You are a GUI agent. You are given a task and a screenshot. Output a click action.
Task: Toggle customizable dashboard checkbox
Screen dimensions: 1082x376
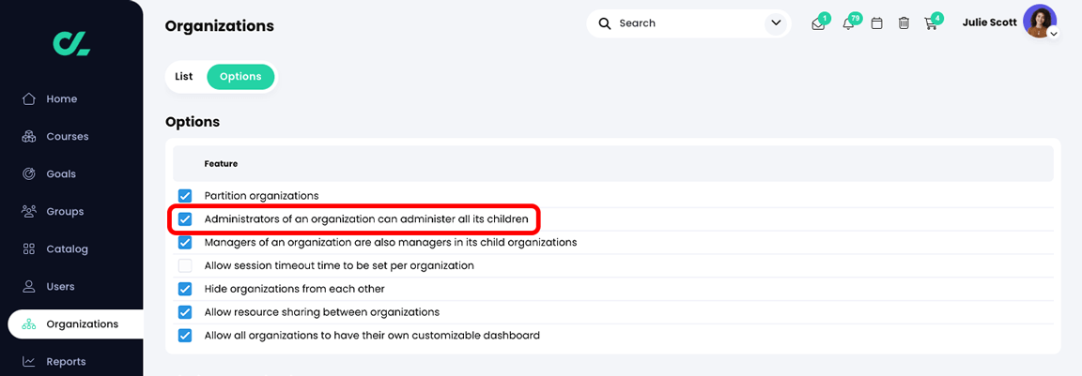click(185, 336)
